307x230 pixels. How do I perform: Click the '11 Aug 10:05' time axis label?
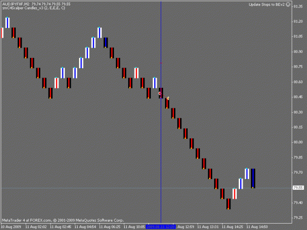134,227
